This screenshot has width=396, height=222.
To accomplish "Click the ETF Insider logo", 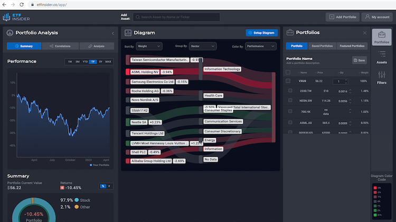I will (16, 17).
